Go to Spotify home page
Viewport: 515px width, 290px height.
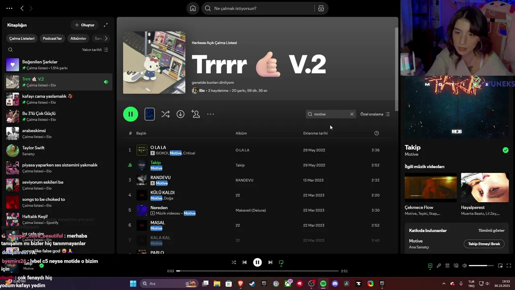tap(193, 8)
